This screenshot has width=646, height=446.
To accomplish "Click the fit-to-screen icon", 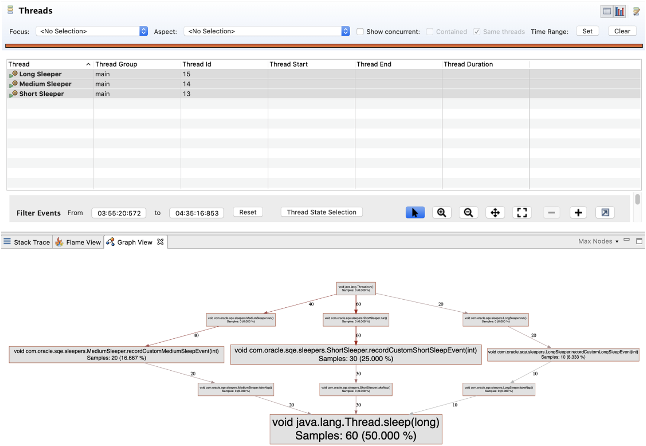I will [522, 212].
